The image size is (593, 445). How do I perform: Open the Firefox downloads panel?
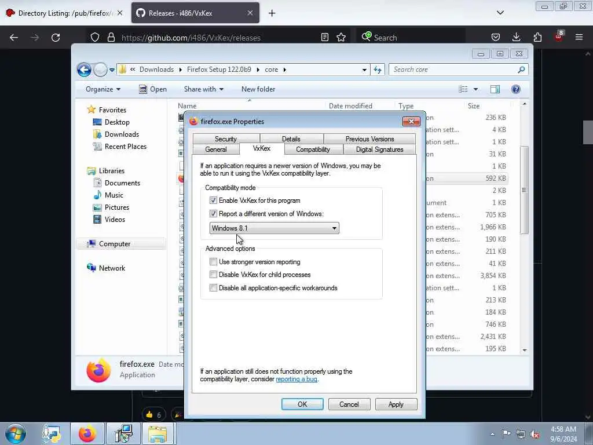(516, 37)
